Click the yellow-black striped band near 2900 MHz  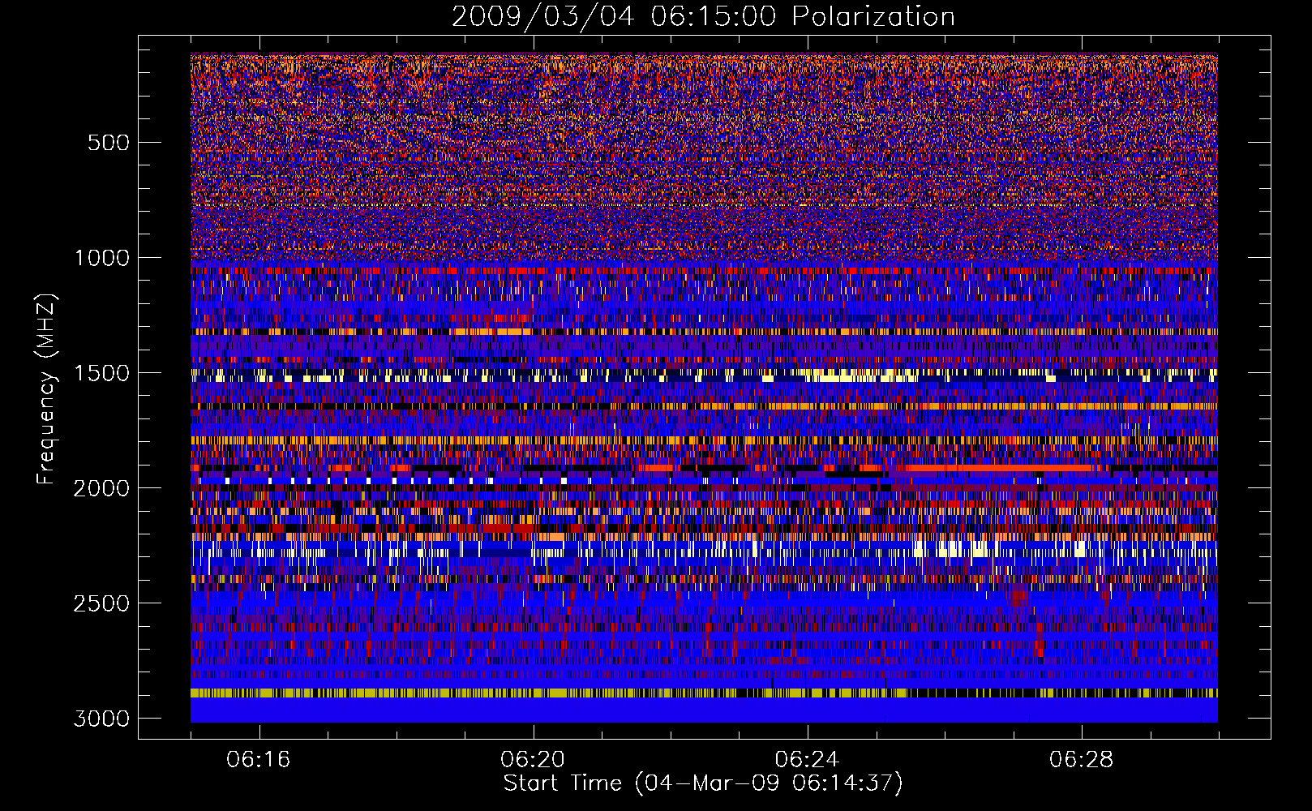704,693
